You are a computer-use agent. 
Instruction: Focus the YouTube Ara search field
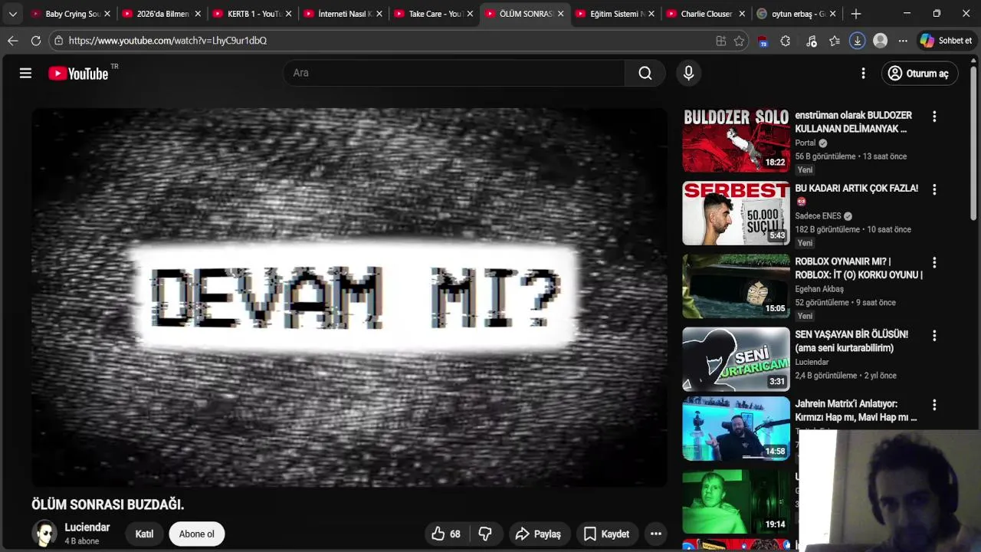454,73
